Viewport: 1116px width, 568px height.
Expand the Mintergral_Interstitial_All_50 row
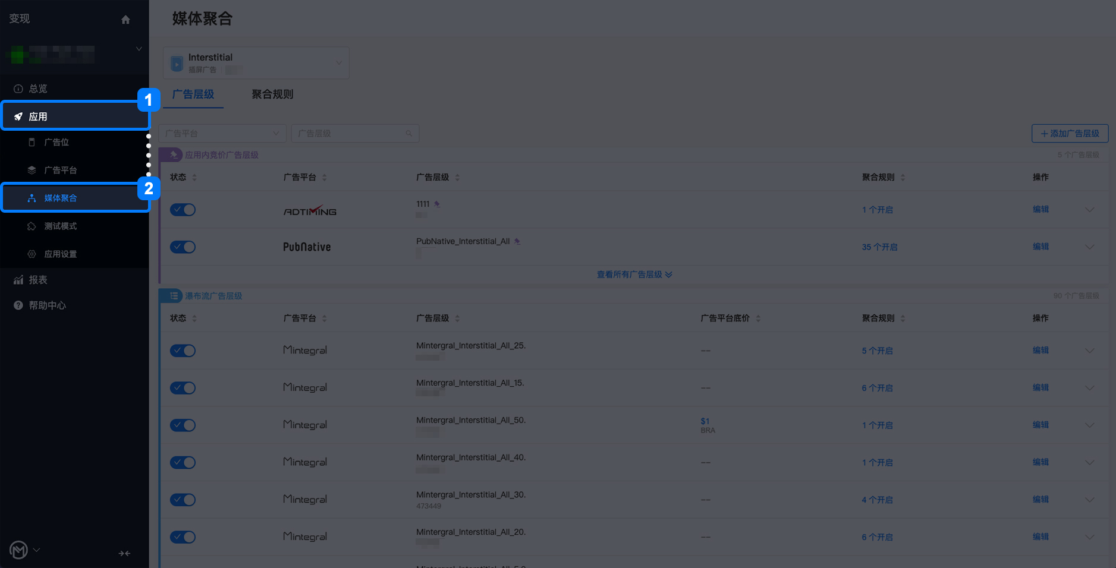pyautogui.click(x=1089, y=425)
